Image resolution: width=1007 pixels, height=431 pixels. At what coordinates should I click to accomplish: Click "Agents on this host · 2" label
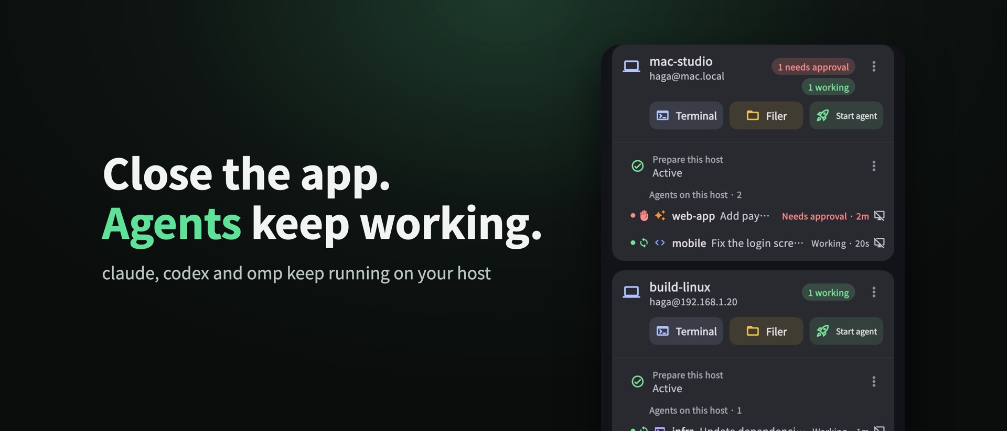tap(695, 195)
